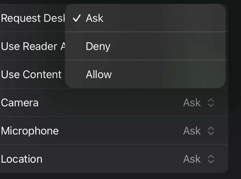
Task: Click the Use Reader setting label
Action: (32, 46)
